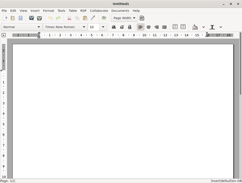Open the Collaborate menu
This screenshot has height=183, width=242.
pos(99,11)
